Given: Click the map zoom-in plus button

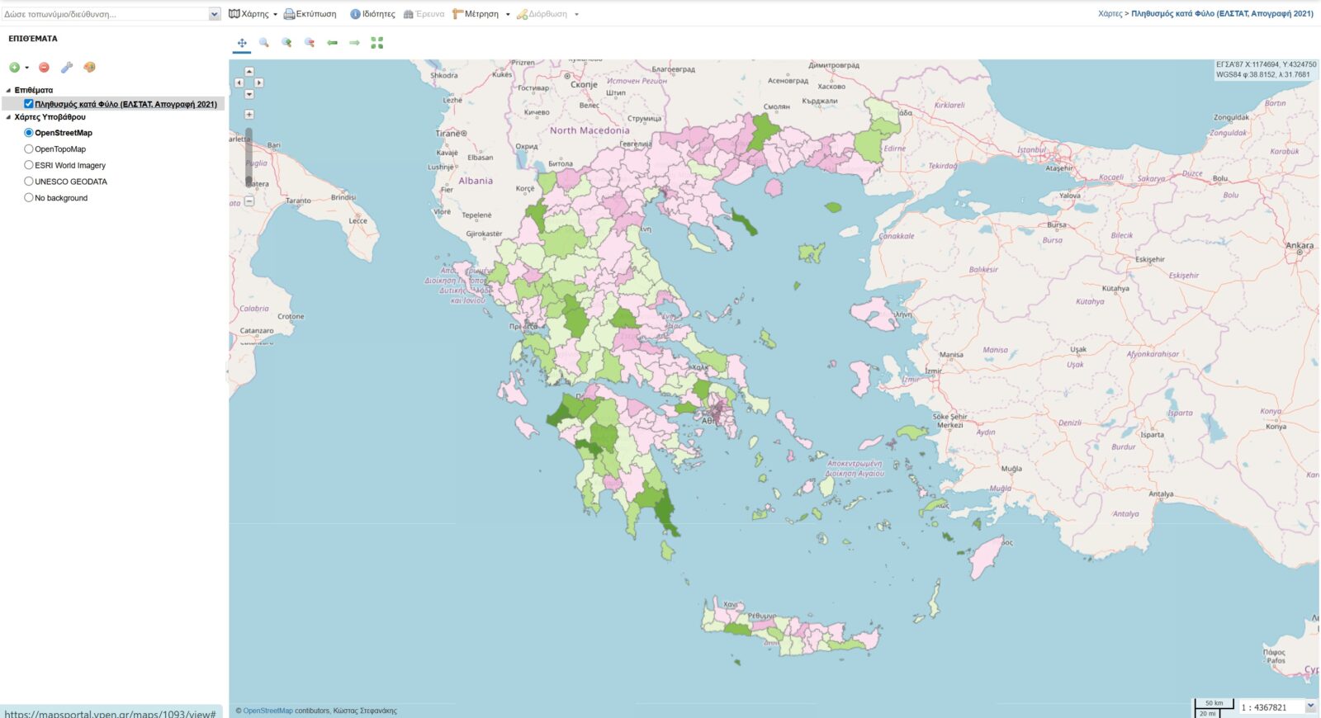Looking at the screenshot, I should click(x=249, y=115).
